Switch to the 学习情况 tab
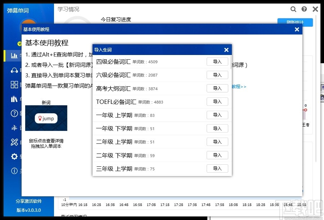 pyautogui.click(x=68, y=9)
